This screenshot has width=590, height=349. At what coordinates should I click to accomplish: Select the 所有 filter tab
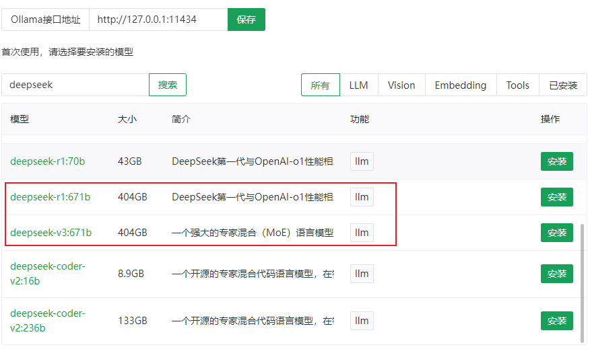pyautogui.click(x=320, y=85)
